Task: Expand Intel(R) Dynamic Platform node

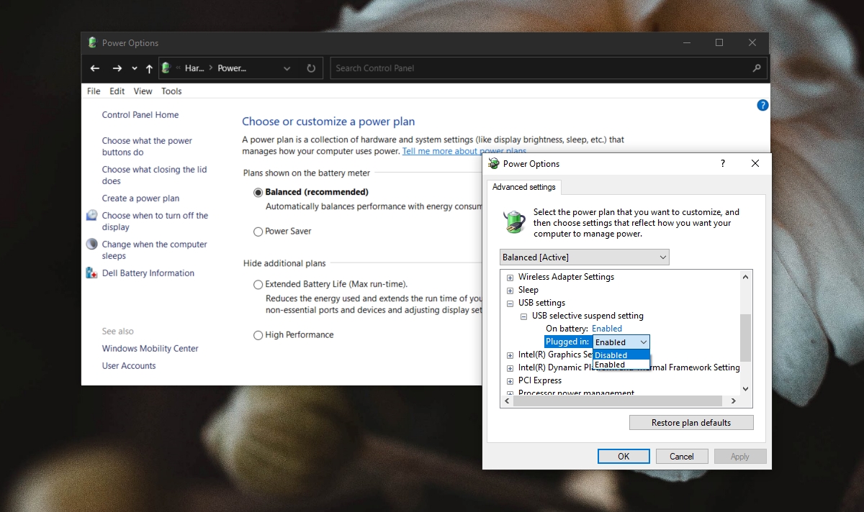Action: [x=510, y=368]
